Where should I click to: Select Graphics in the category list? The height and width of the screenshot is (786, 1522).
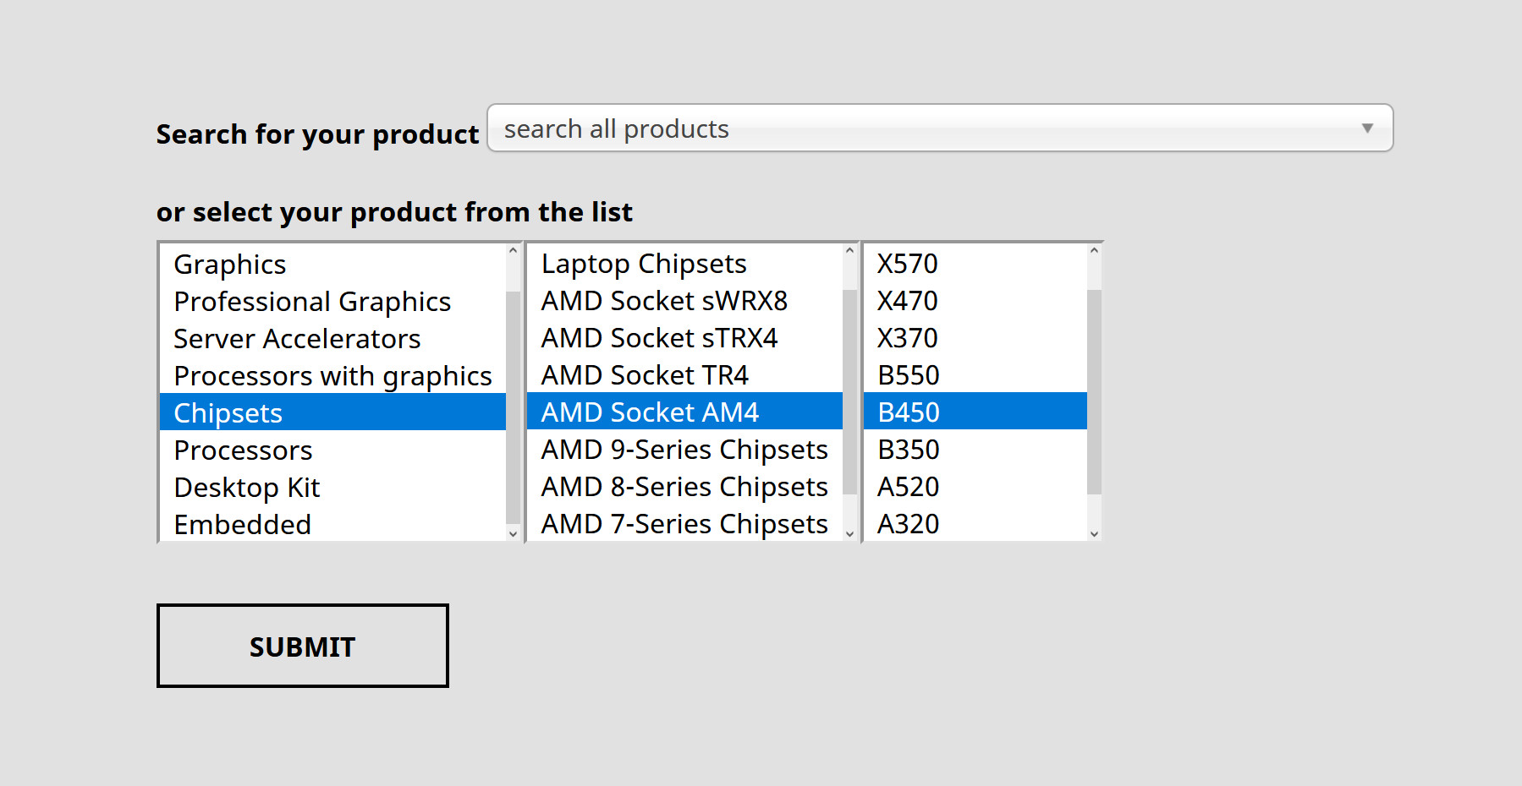coord(332,264)
